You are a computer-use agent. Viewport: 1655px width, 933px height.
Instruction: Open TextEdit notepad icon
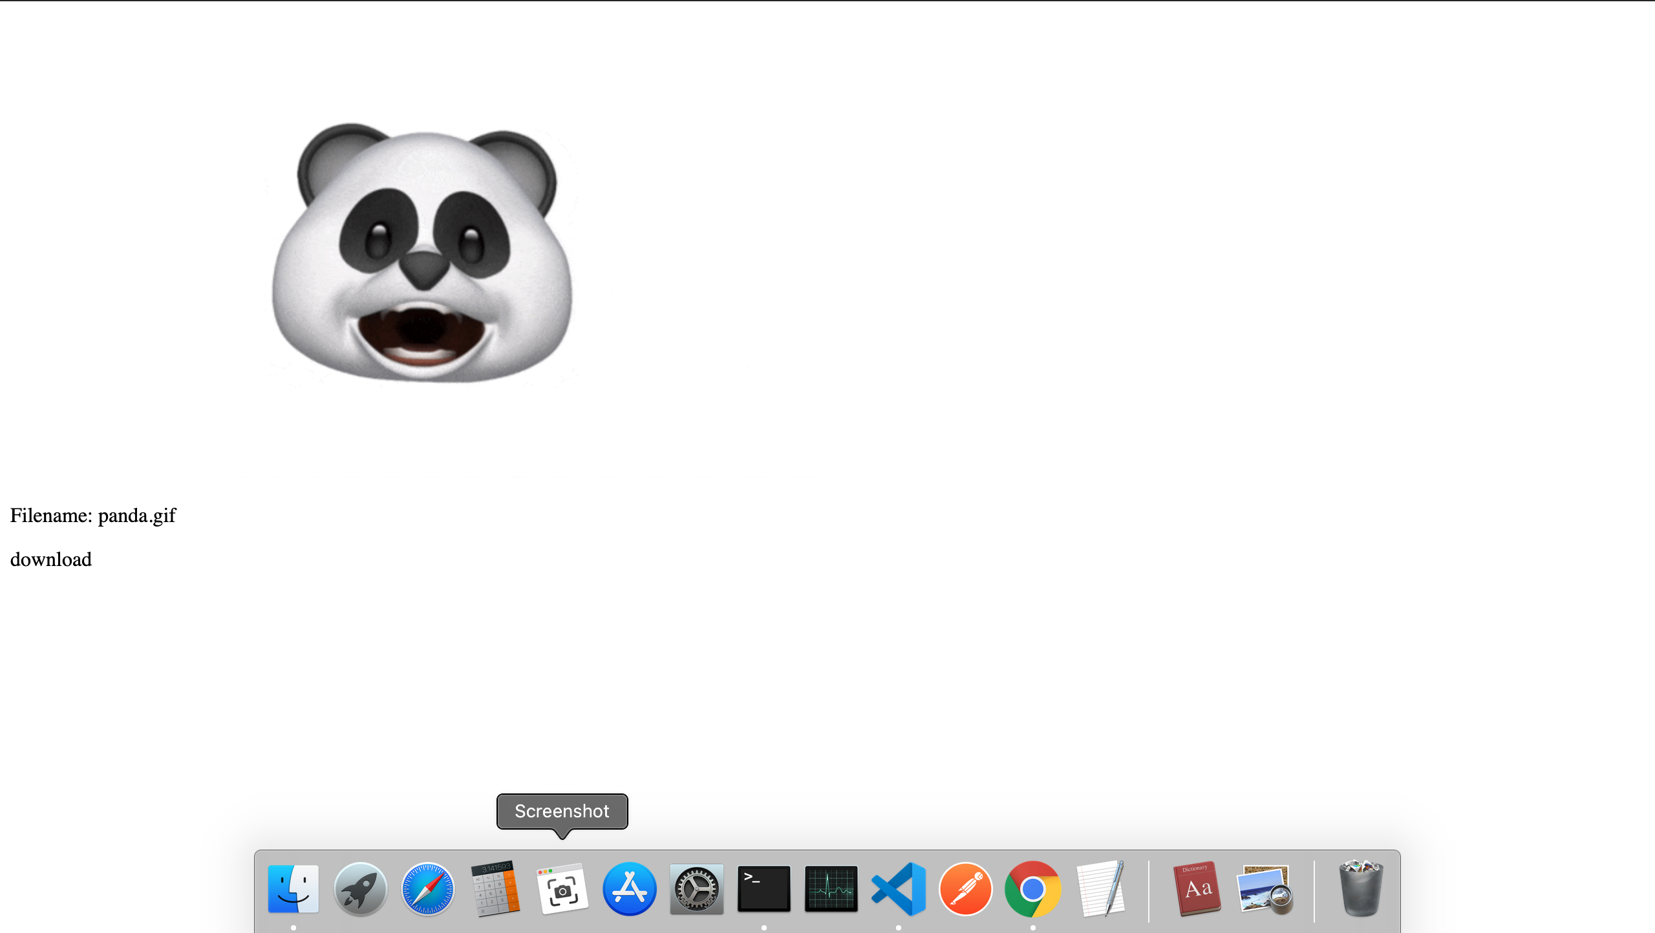pyautogui.click(x=1100, y=889)
